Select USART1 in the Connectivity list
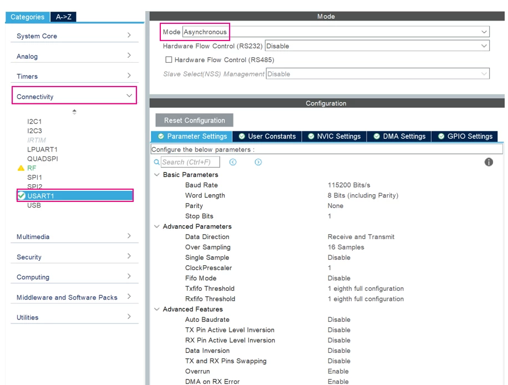Screen dimensions: 508x385 coord(75,196)
